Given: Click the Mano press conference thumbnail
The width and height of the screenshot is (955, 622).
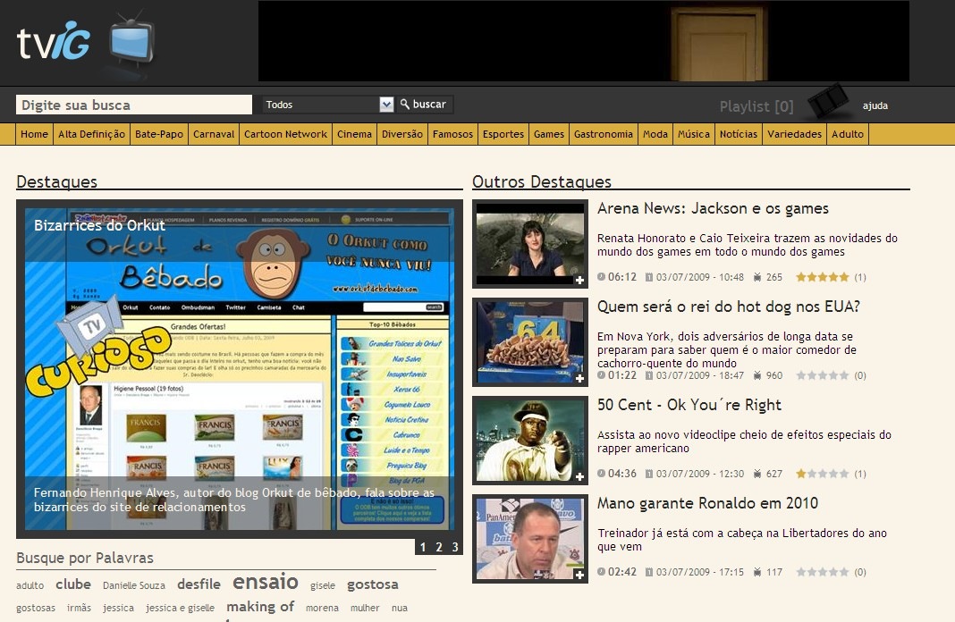Looking at the screenshot, I should point(530,539).
